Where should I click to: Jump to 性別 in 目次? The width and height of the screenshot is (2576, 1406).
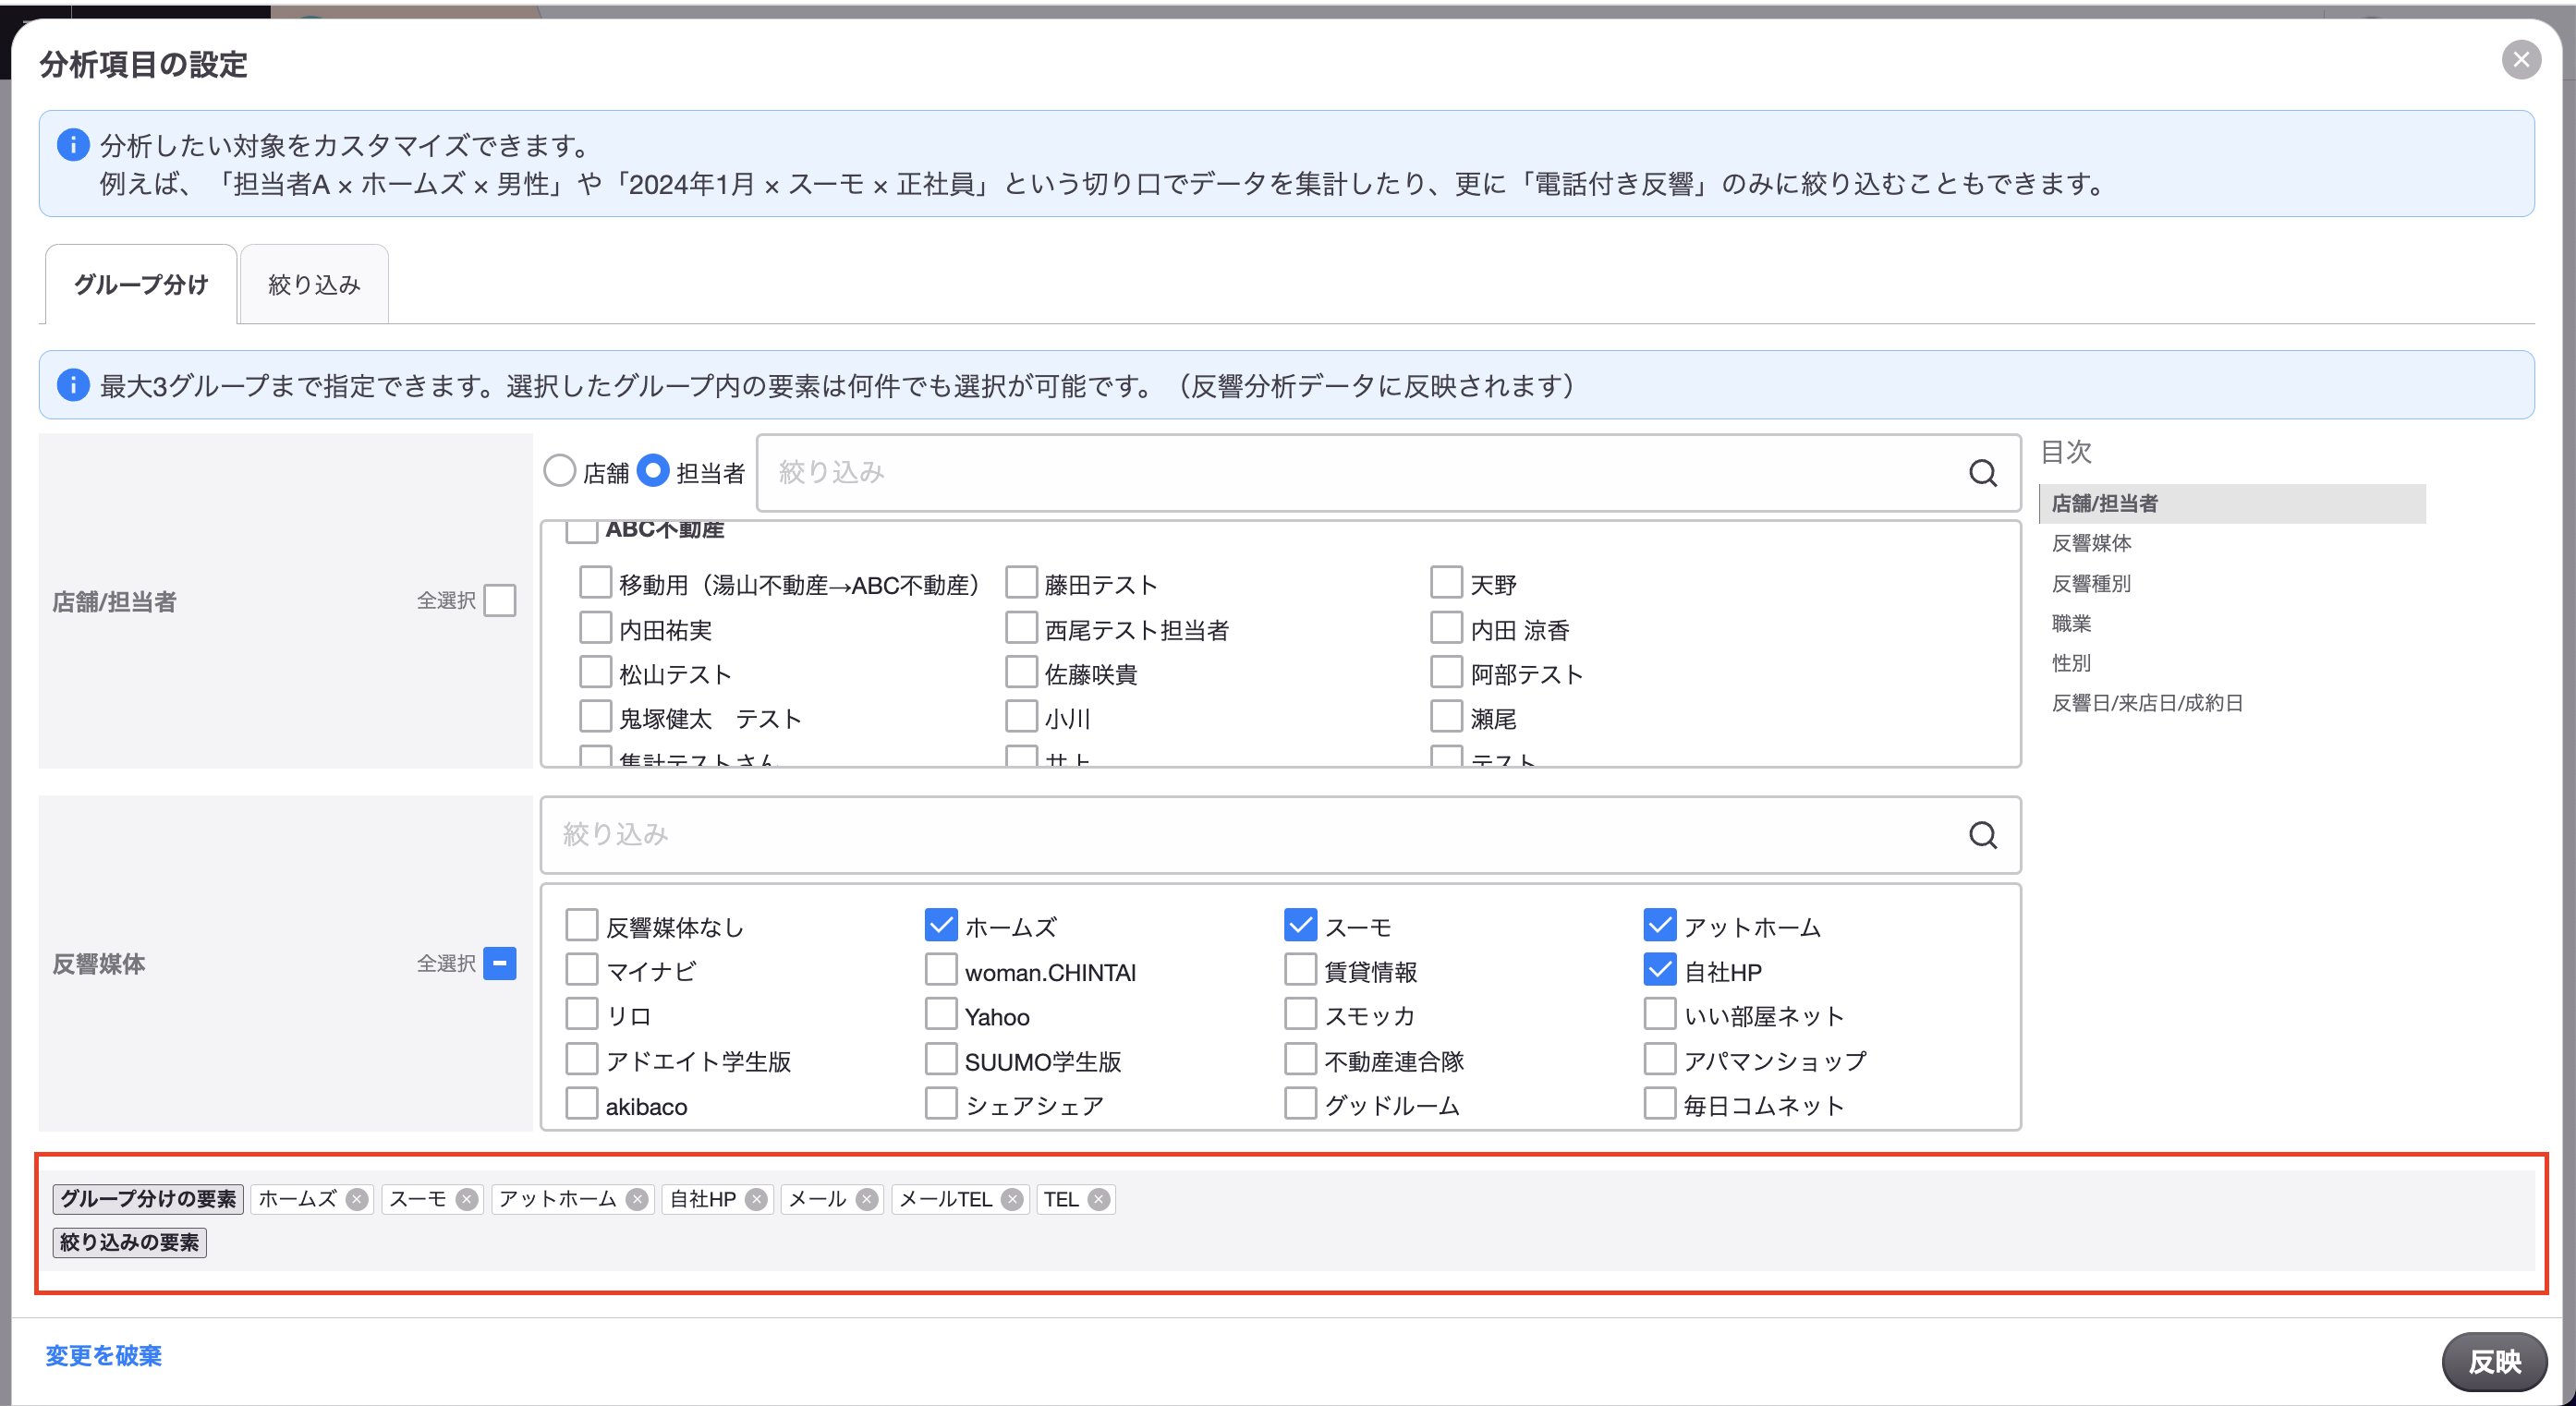tap(2071, 663)
